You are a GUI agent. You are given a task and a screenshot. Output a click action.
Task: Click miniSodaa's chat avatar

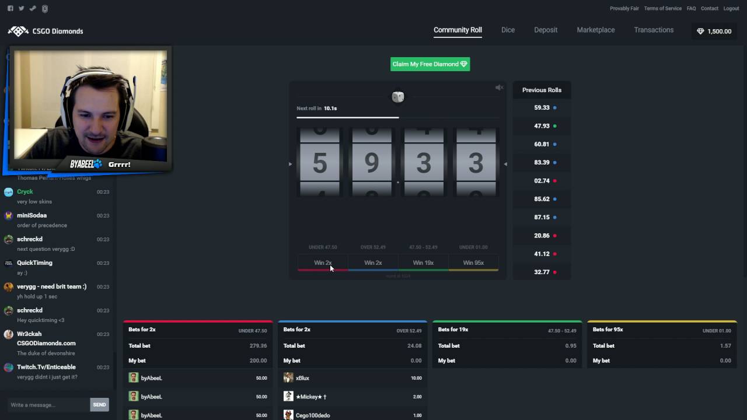[8, 216]
